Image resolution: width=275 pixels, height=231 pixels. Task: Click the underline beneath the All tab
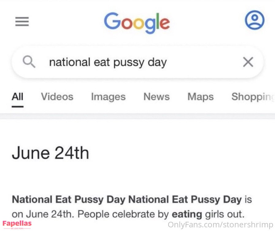pos(17,106)
